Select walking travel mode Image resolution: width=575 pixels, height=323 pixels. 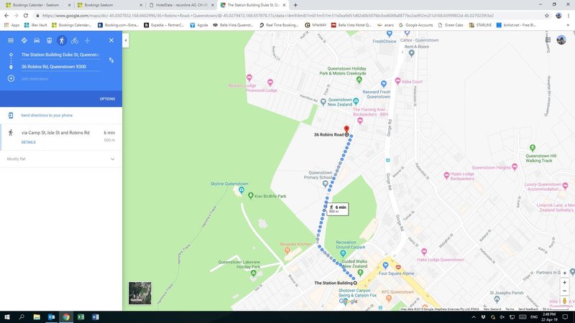(62, 40)
